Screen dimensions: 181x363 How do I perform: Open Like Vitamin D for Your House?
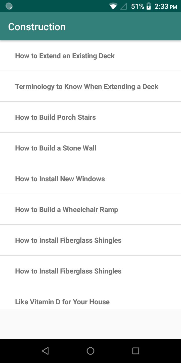(62, 301)
